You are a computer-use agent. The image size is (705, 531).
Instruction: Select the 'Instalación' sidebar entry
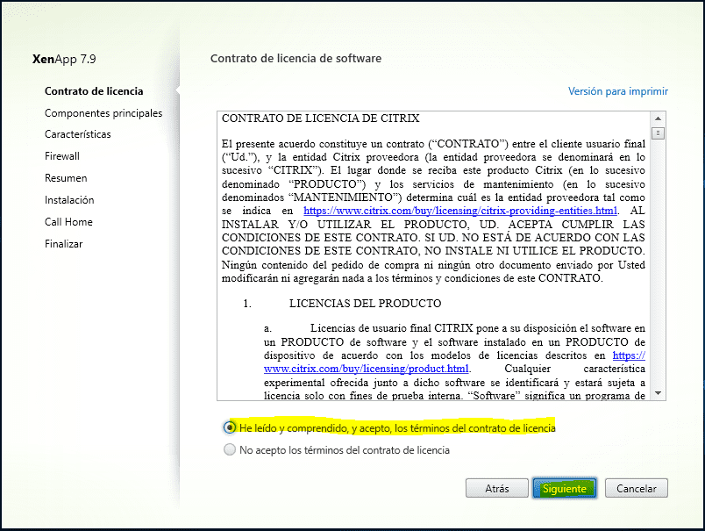[x=72, y=200]
